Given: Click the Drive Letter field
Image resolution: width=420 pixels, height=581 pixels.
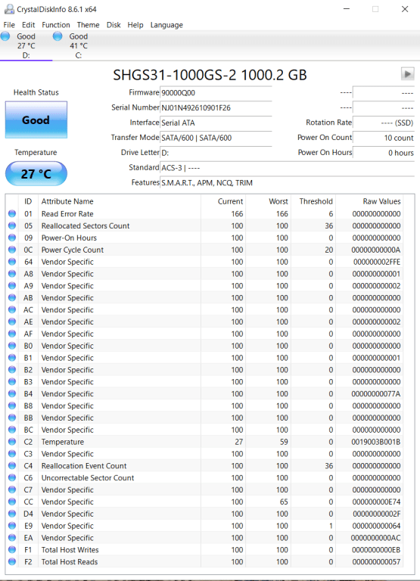Looking at the screenshot, I should point(216,153).
